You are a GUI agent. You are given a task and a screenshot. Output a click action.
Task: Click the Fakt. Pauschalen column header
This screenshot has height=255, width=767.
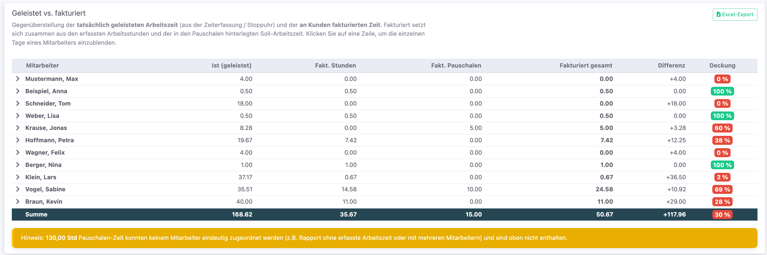pos(456,65)
